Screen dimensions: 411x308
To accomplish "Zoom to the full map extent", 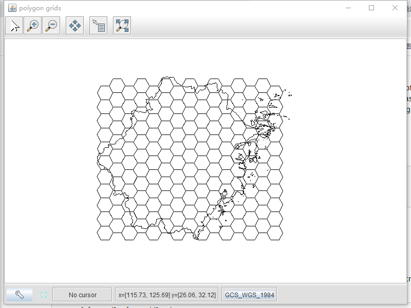I will pos(121,25).
